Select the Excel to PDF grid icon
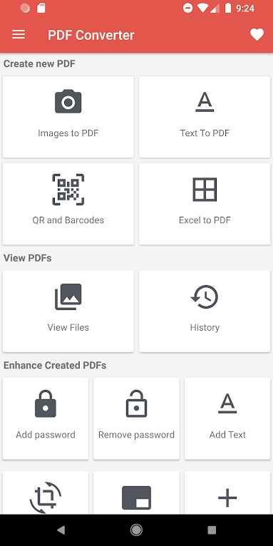This screenshot has height=546, width=273. 205,190
